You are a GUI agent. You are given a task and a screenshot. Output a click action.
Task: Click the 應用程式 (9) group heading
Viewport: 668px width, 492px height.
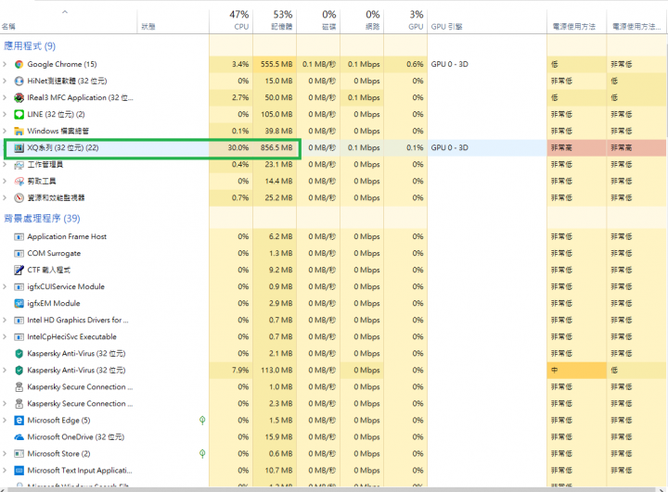point(30,46)
